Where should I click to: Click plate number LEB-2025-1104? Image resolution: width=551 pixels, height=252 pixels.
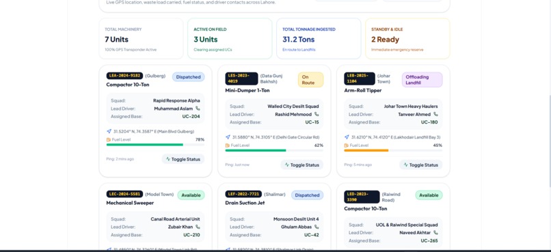click(x=360, y=79)
